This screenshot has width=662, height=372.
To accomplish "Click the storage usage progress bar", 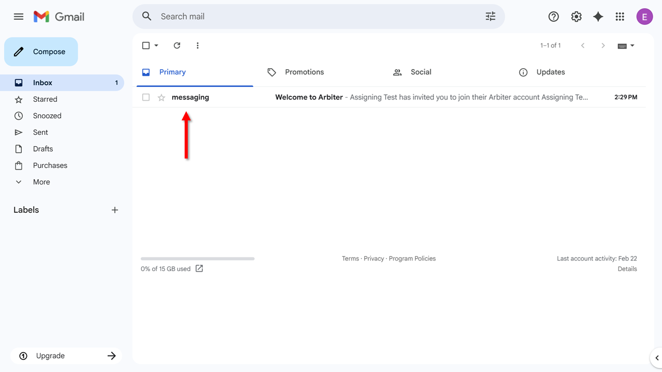I will coord(198,258).
